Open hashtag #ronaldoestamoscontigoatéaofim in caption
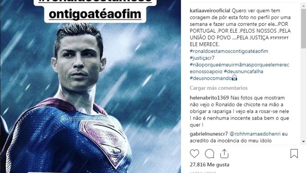306x173 pixels. coord(229,51)
